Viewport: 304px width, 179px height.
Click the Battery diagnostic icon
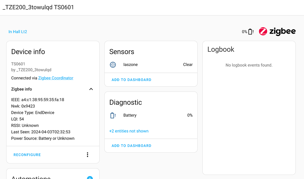tap(113, 115)
